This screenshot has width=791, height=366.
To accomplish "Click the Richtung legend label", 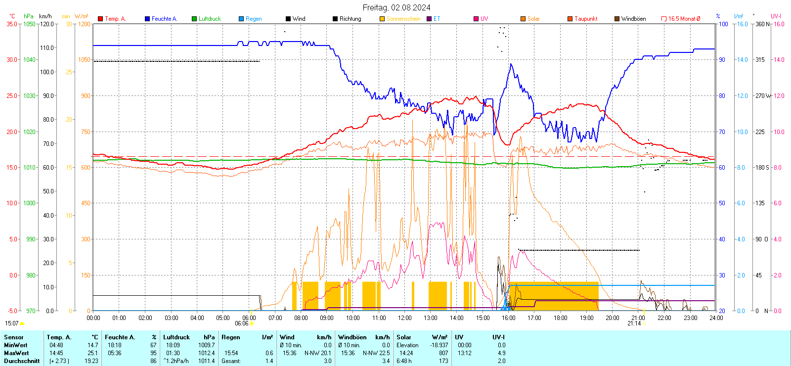I will tap(350, 19).
